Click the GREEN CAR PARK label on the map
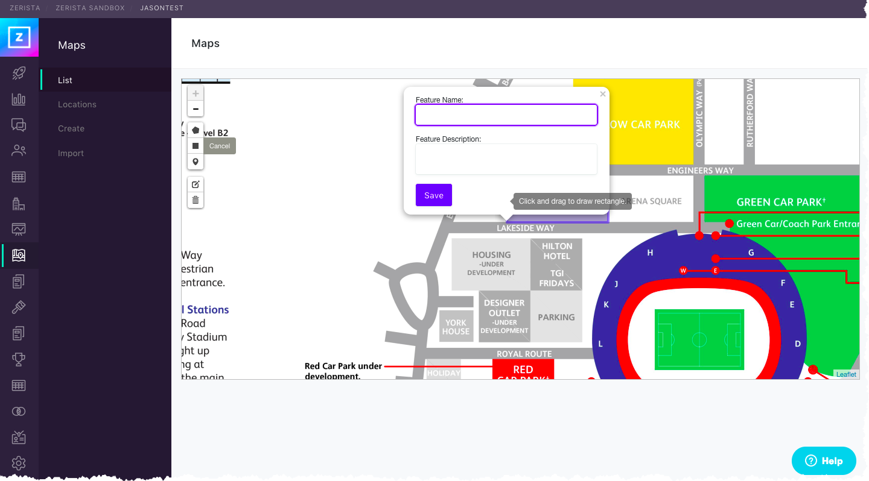Viewport: 869px width, 481px height. [x=781, y=202]
